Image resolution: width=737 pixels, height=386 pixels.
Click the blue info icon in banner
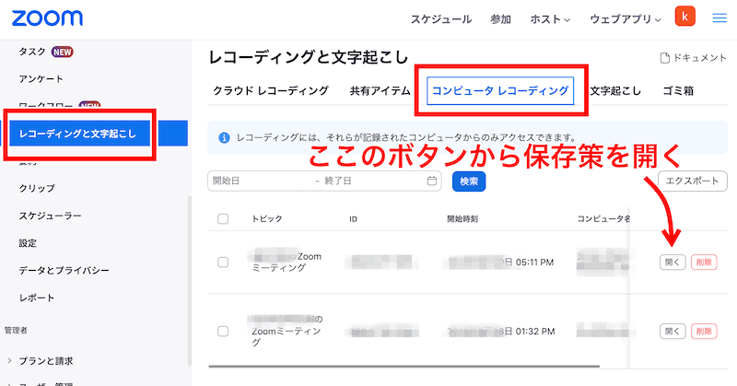pyautogui.click(x=223, y=138)
